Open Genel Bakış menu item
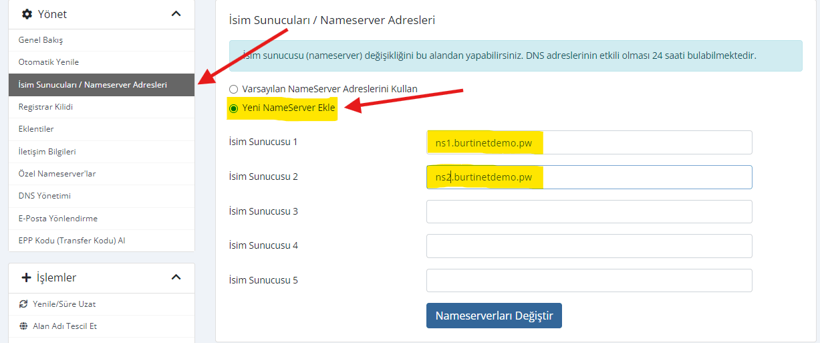Image resolution: width=820 pixels, height=343 pixels. (41, 40)
